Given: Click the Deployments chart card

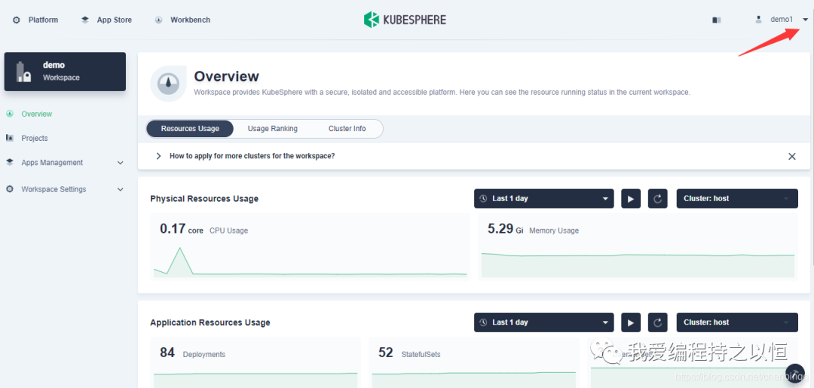Looking at the screenshot, I should [x=256, y=362].
